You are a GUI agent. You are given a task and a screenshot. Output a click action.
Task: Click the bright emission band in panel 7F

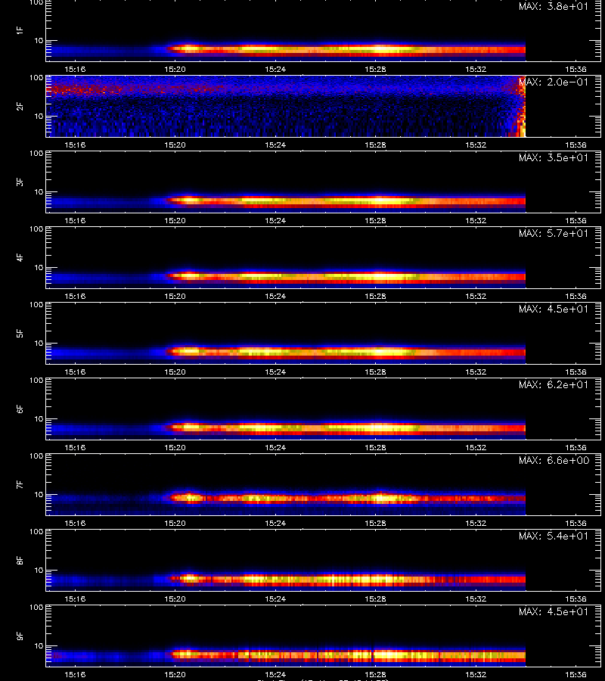[347, 498]
